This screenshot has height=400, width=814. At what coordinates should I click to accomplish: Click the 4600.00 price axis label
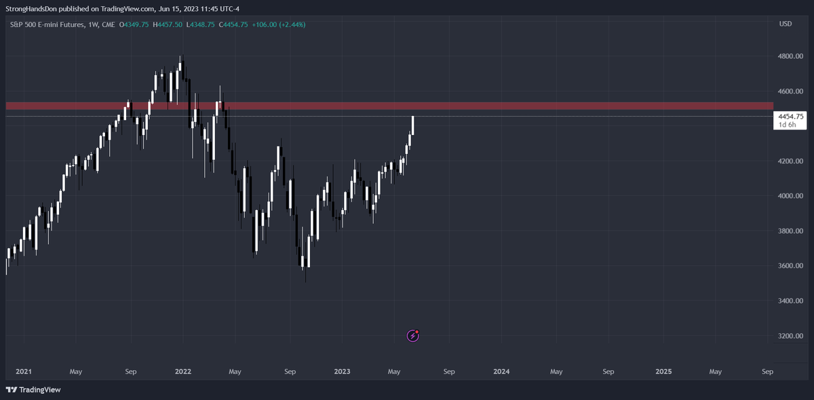791,91
